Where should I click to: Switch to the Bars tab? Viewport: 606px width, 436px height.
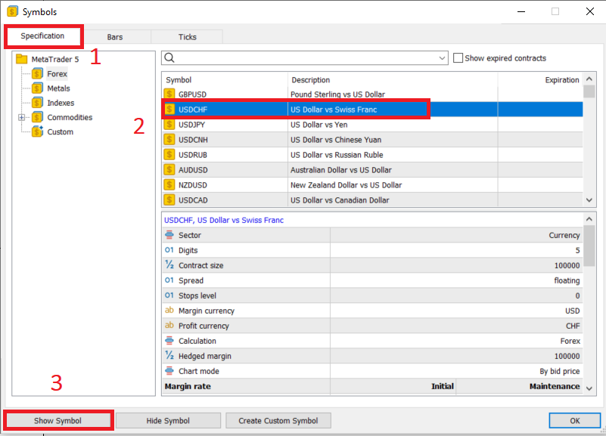[115, 37]
